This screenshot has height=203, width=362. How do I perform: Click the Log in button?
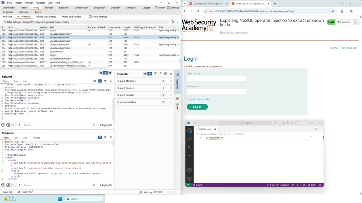(x=197, y=107)
